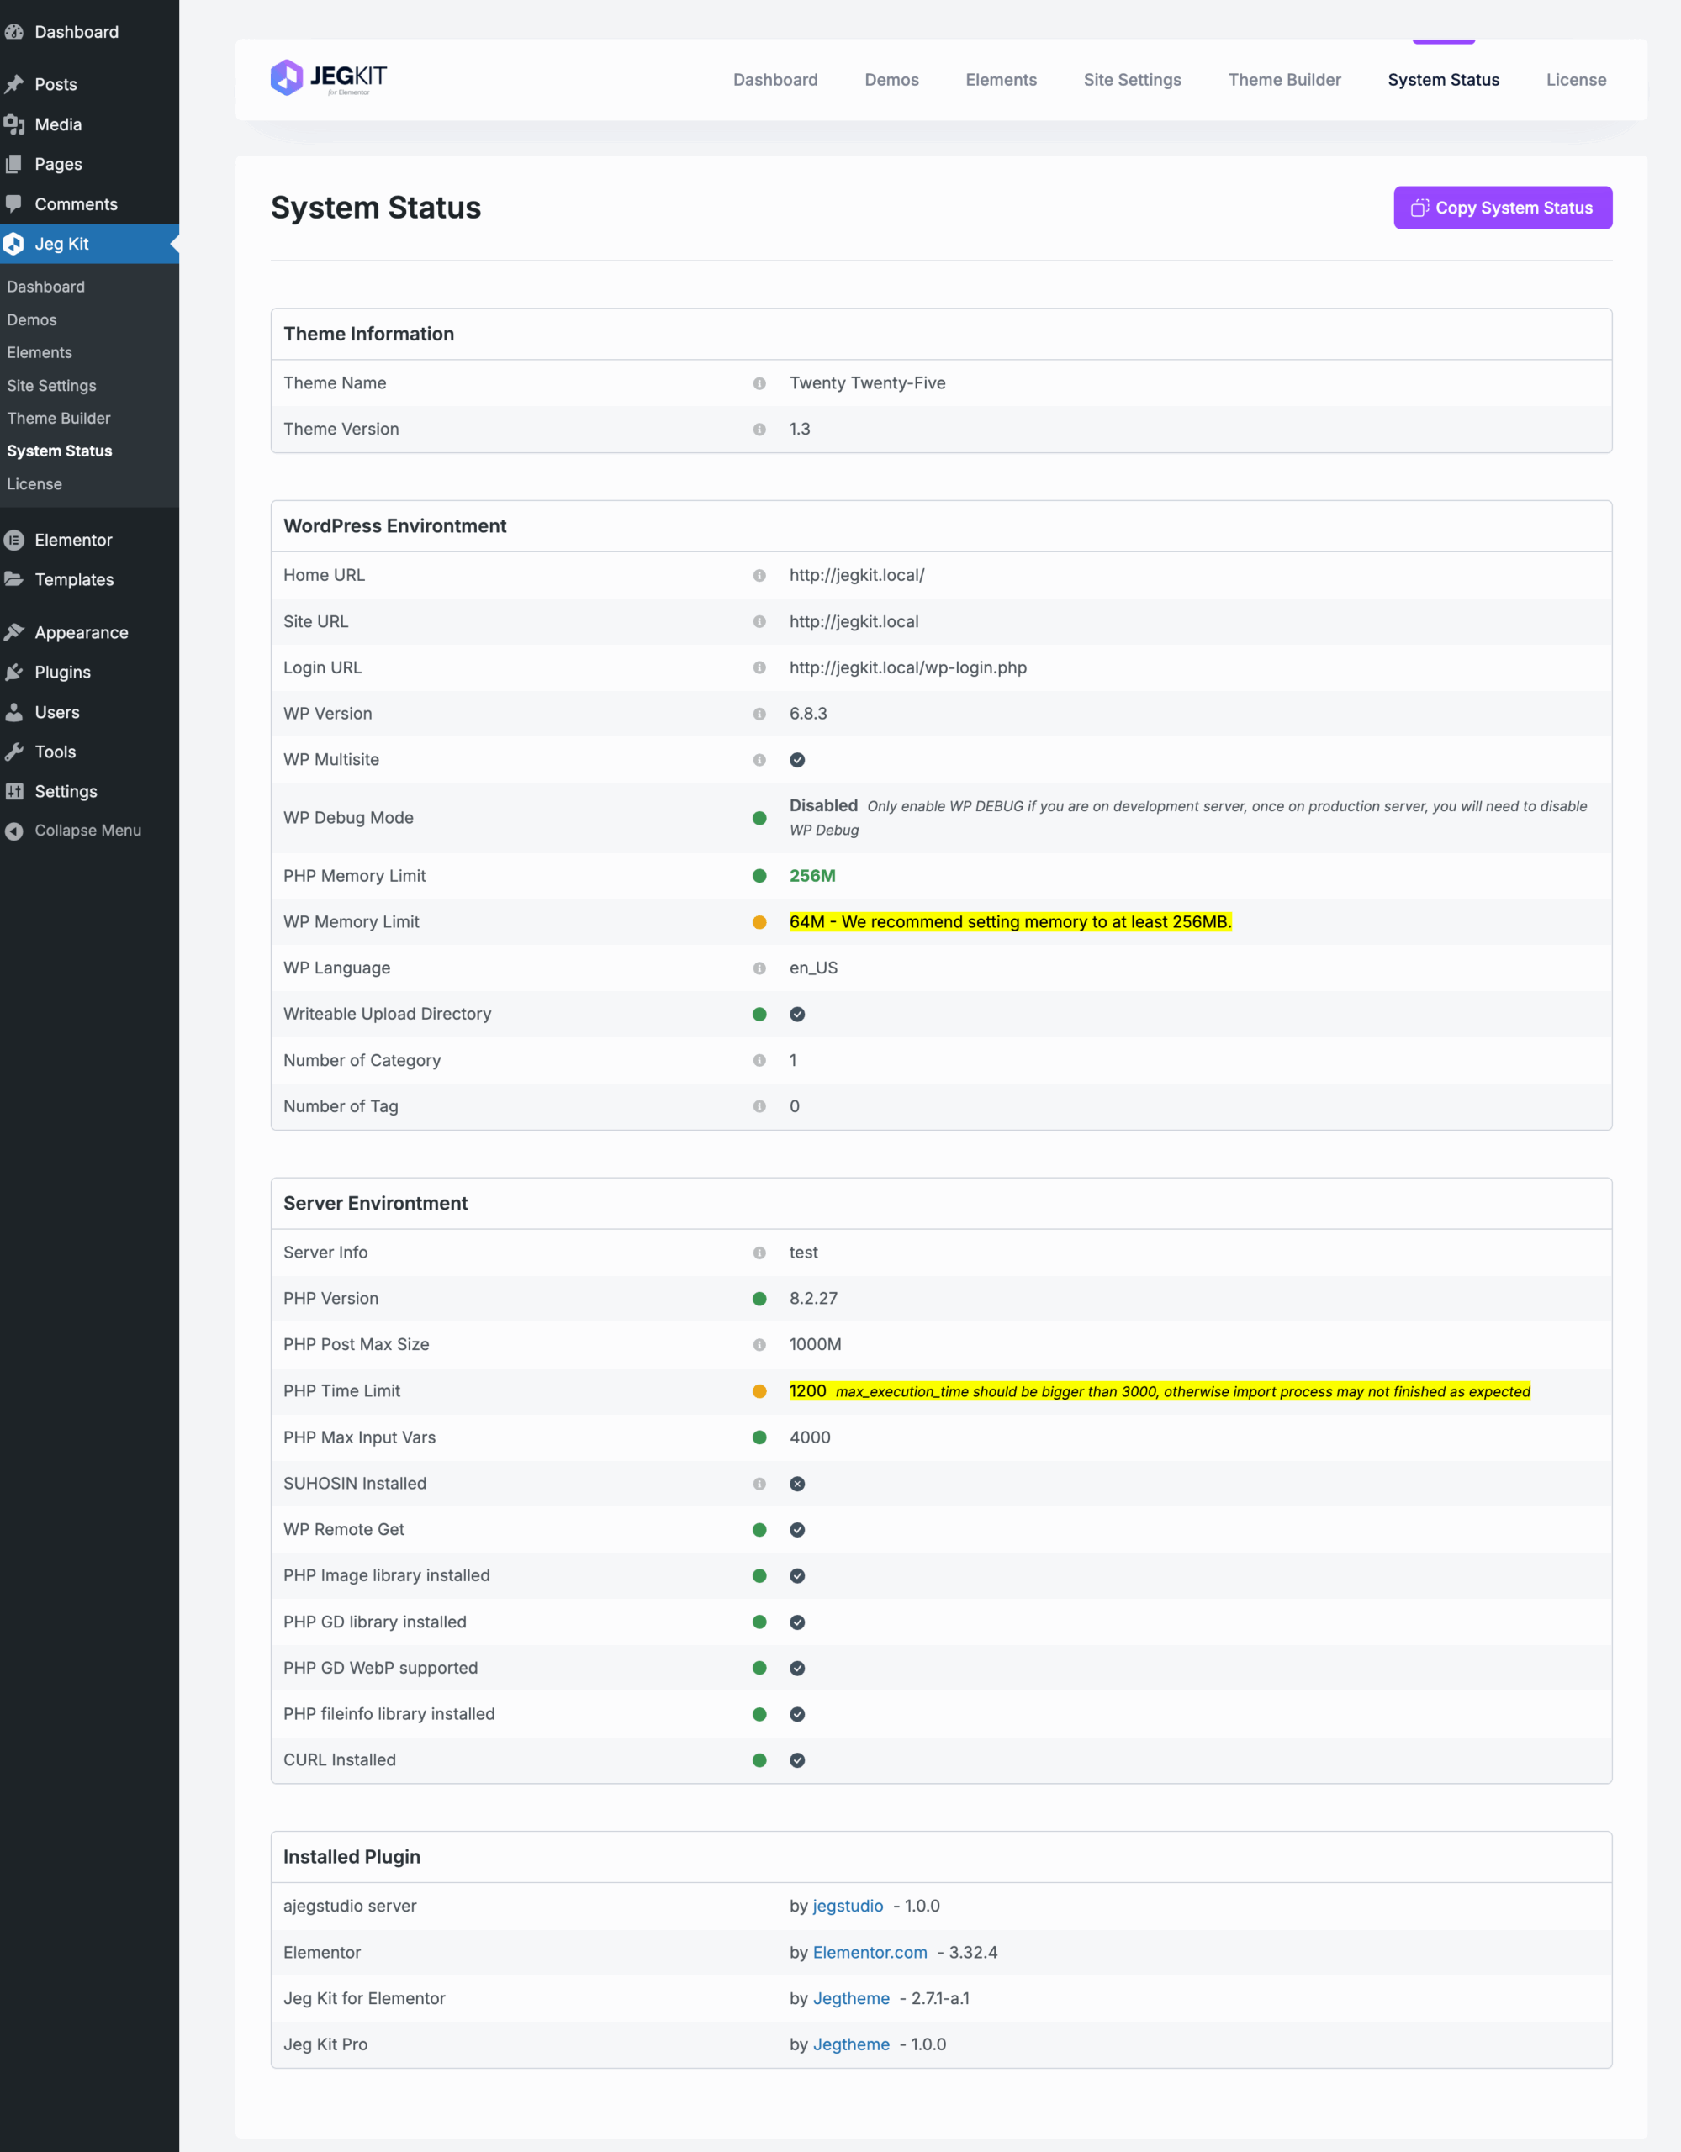Click the Appearance paintbrush icon
The image size is (1681, 2152).
[x=13, y=633]
